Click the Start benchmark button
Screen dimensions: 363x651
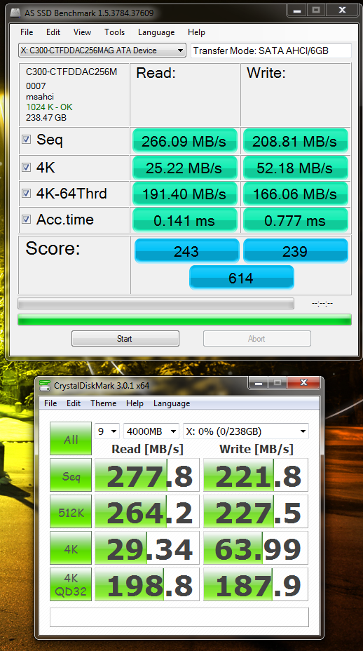[125, 338]
